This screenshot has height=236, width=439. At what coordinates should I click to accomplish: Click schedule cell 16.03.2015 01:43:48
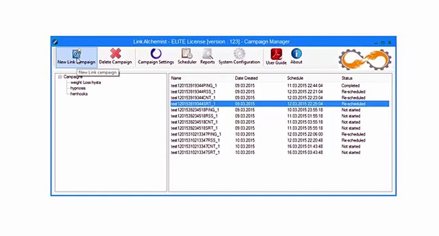pos(305,147)
